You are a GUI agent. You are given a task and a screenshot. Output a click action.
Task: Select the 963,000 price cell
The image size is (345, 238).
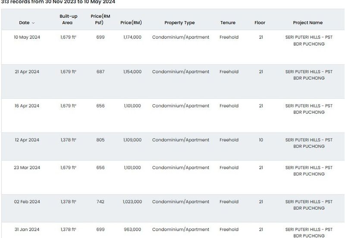click(x=132, y=230)
